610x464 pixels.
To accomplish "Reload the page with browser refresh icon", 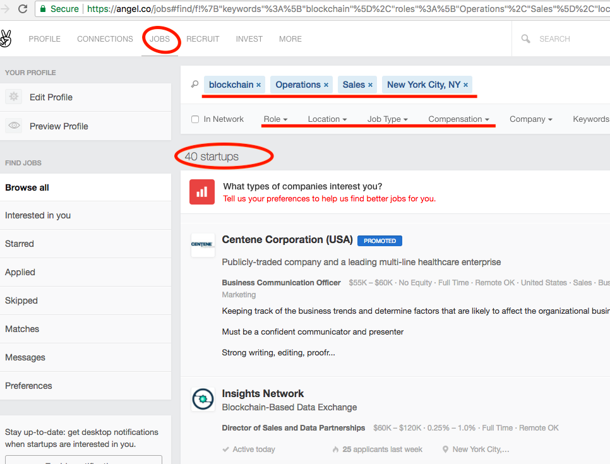I will point(23,9).
